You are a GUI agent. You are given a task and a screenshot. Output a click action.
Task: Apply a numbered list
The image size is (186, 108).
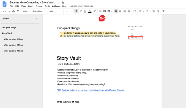click(140, 11)
